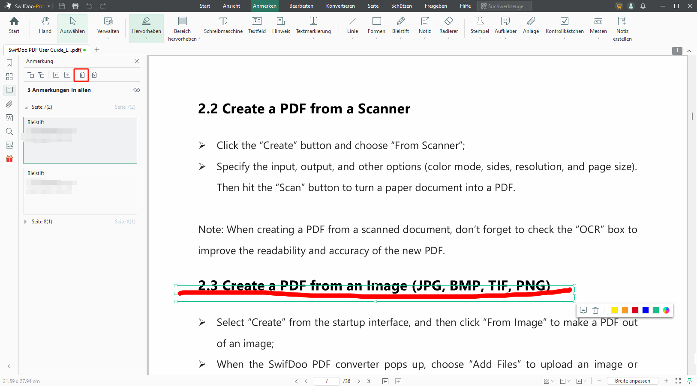The width and height of the screenshot is (697, 386).
Task: Jump to the last page
Action: pyautogui.click(x=369, y=381)
